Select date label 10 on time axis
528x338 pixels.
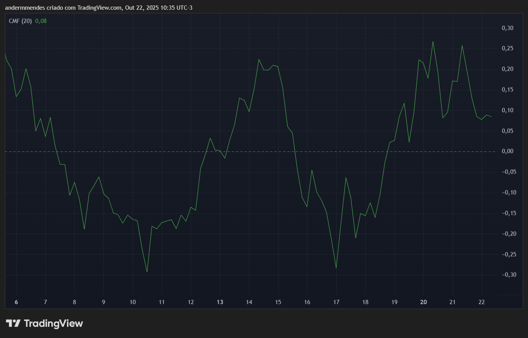(x=133, y=302)
